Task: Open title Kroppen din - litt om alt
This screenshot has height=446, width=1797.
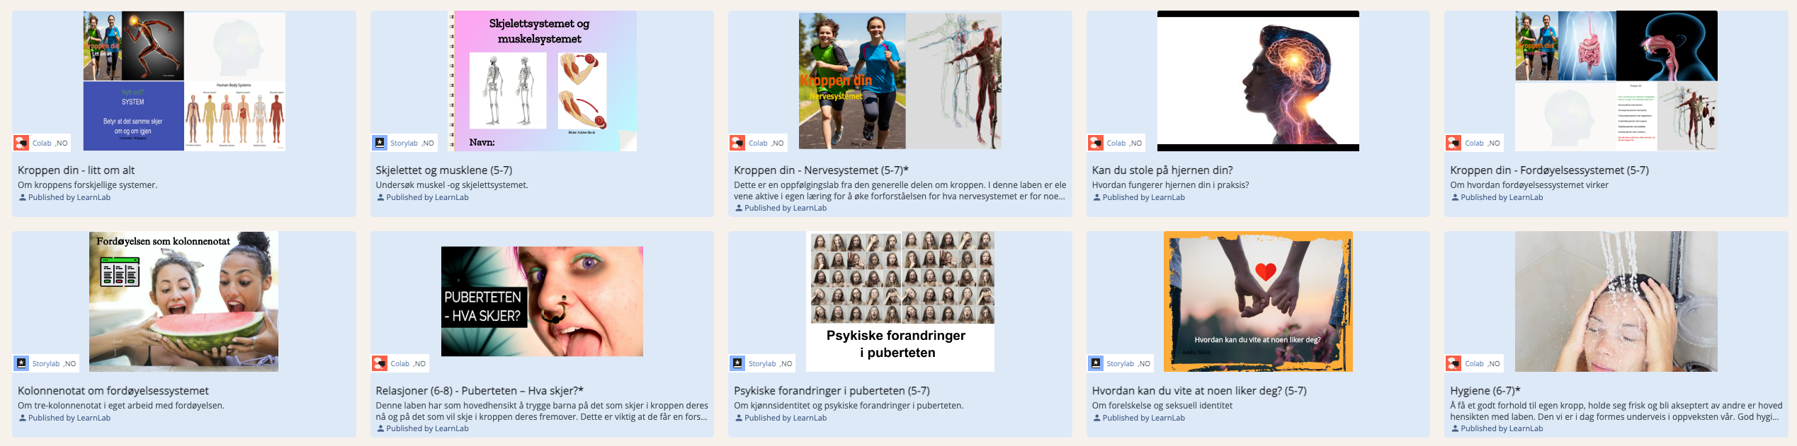Action: (x=76, y=170)
